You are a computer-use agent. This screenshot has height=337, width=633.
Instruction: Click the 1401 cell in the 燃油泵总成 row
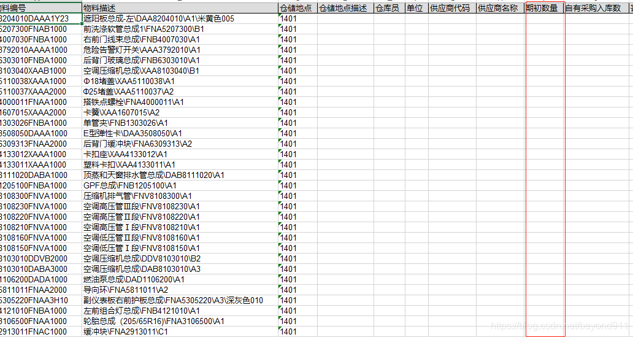tap(298, 280)
